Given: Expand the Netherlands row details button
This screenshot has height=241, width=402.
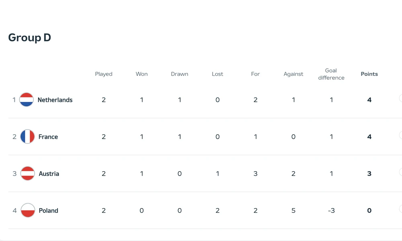Looking at the screenshot, I should pos(400,98).
